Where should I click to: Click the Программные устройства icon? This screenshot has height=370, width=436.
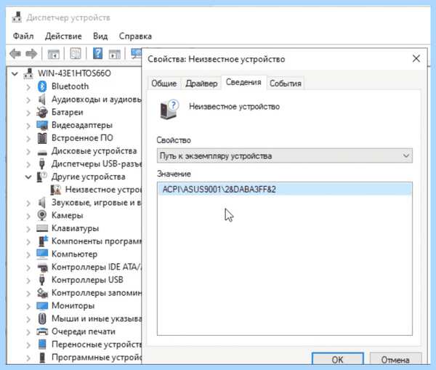[x=42, y=358]
